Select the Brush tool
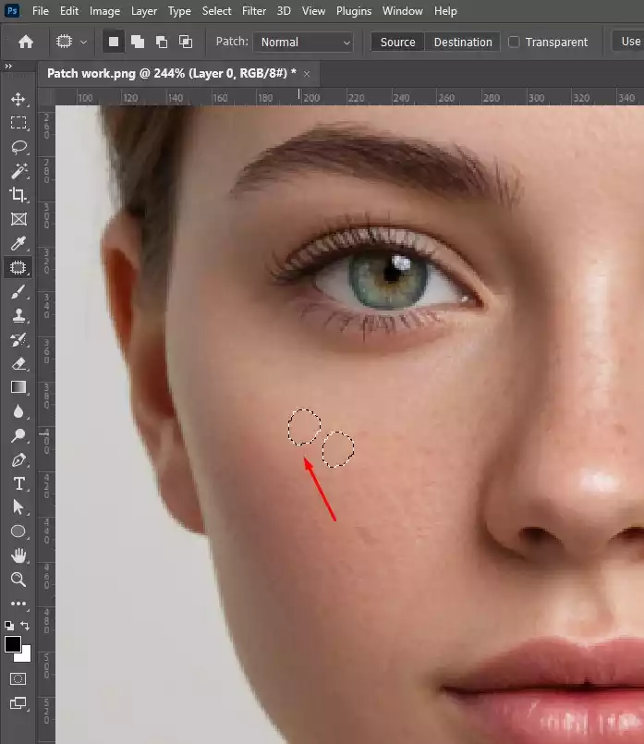 (18, 292)
